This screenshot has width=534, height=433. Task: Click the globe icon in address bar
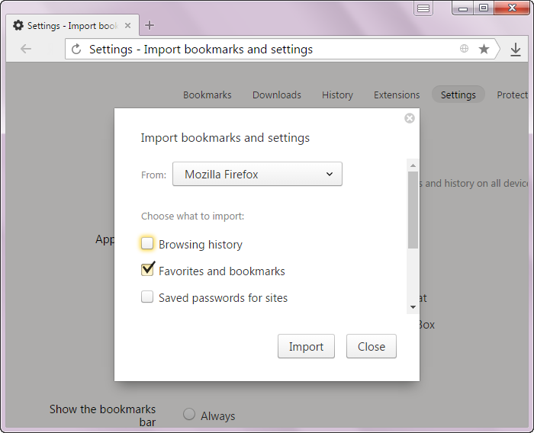coord(464,49)
